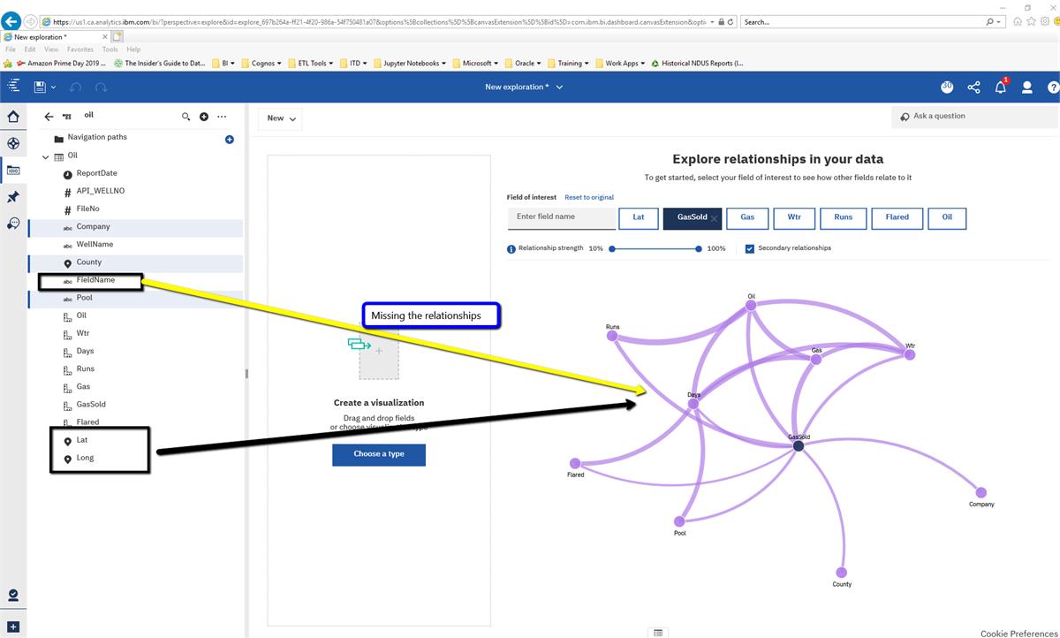This screenshot has width=1060, height=638.
Task: Open the browser Favorites menu
Action: coord(80,49)
